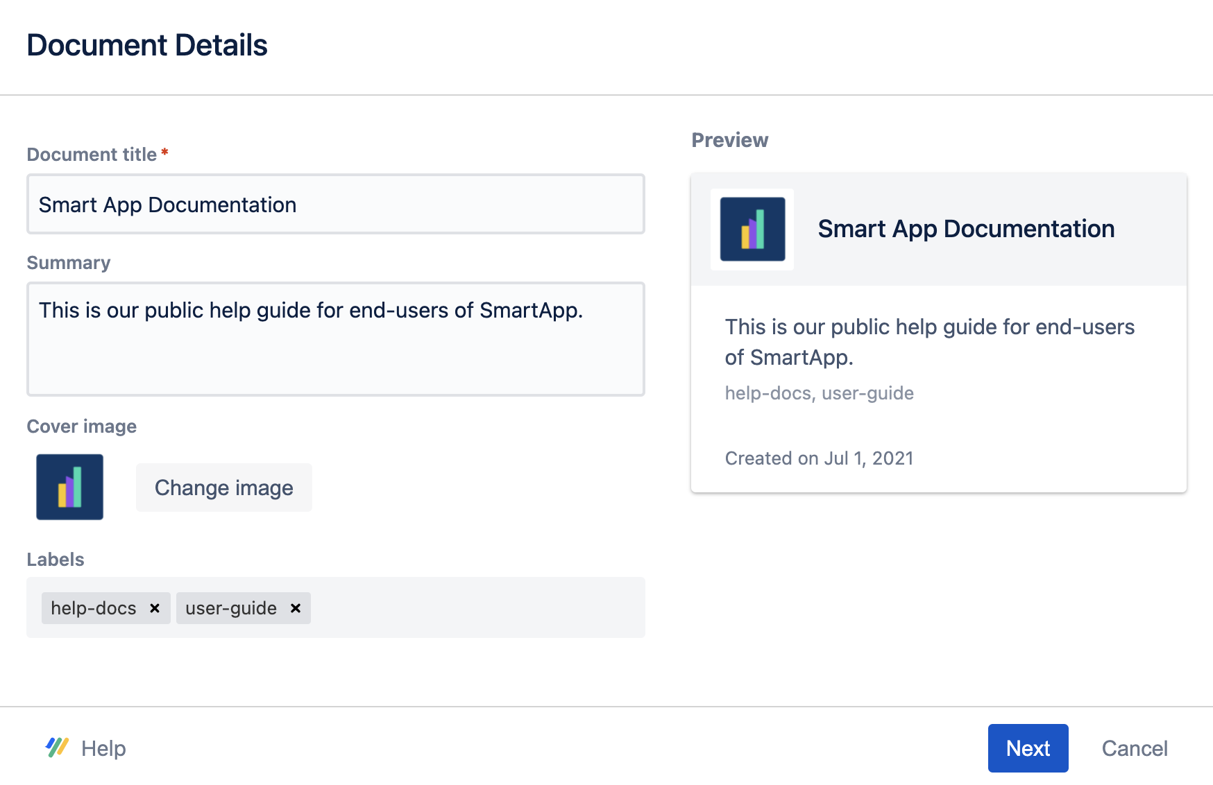Click the Created on Jul 1, 2021 text

[x=819, y=458]
